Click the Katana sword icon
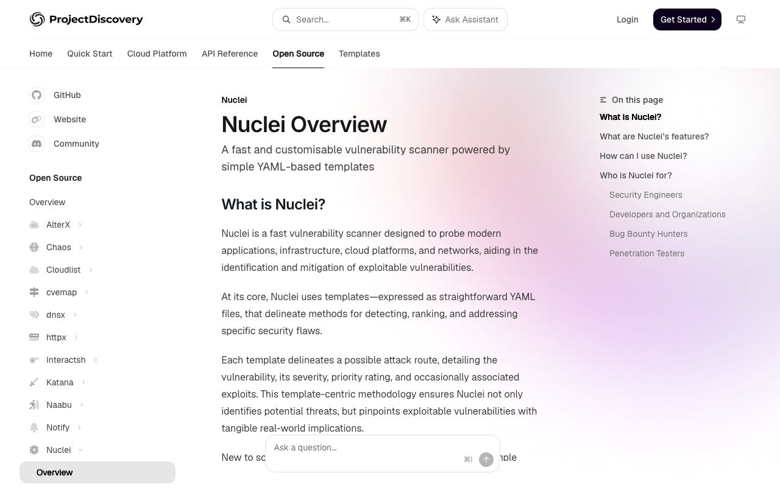 click(x=34, y=382)
